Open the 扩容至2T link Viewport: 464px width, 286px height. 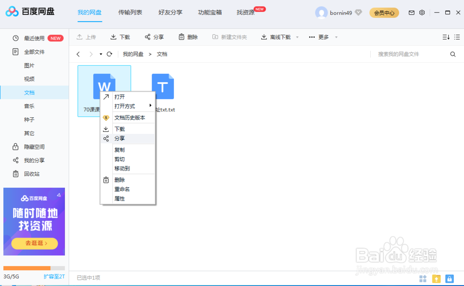click(54, 276)
